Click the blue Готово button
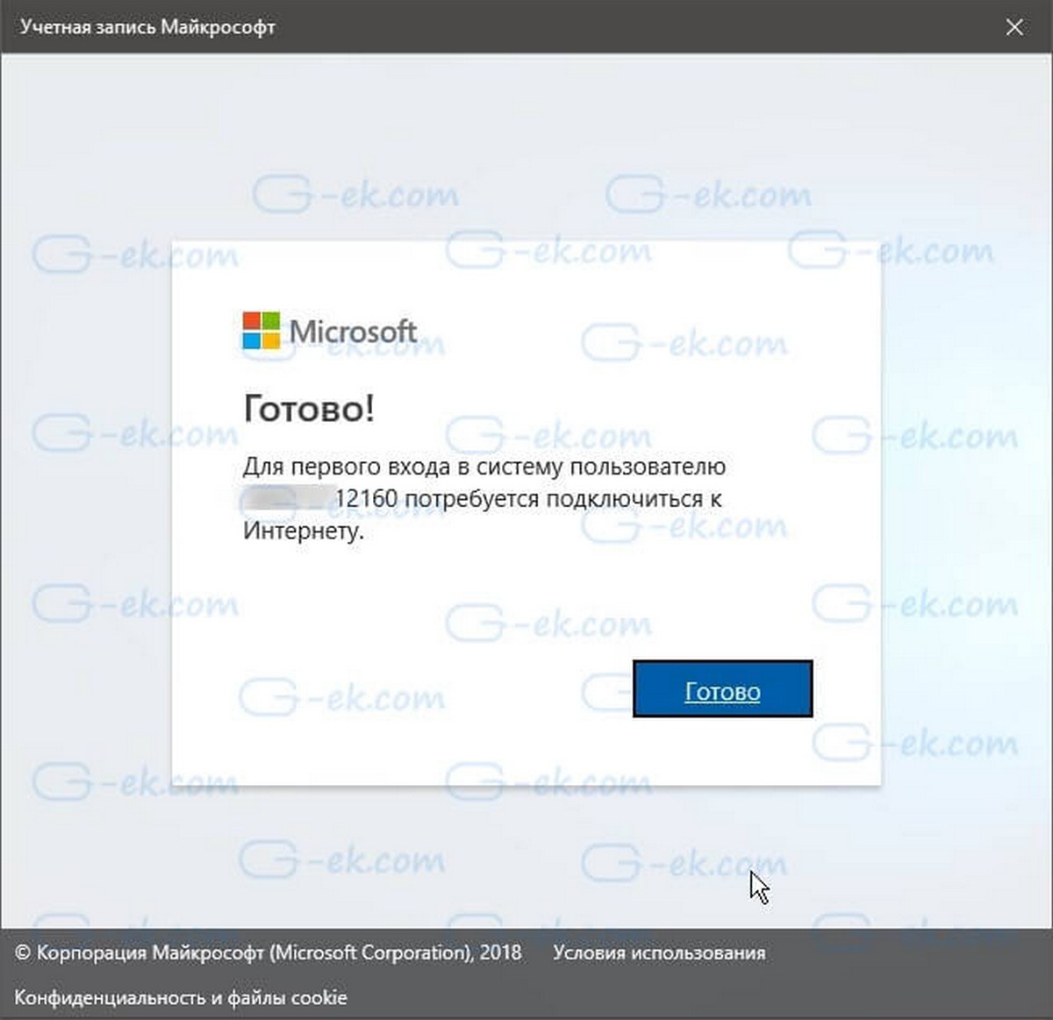 [722, 689]
